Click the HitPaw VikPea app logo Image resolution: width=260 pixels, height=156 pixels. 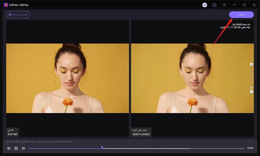5,5
